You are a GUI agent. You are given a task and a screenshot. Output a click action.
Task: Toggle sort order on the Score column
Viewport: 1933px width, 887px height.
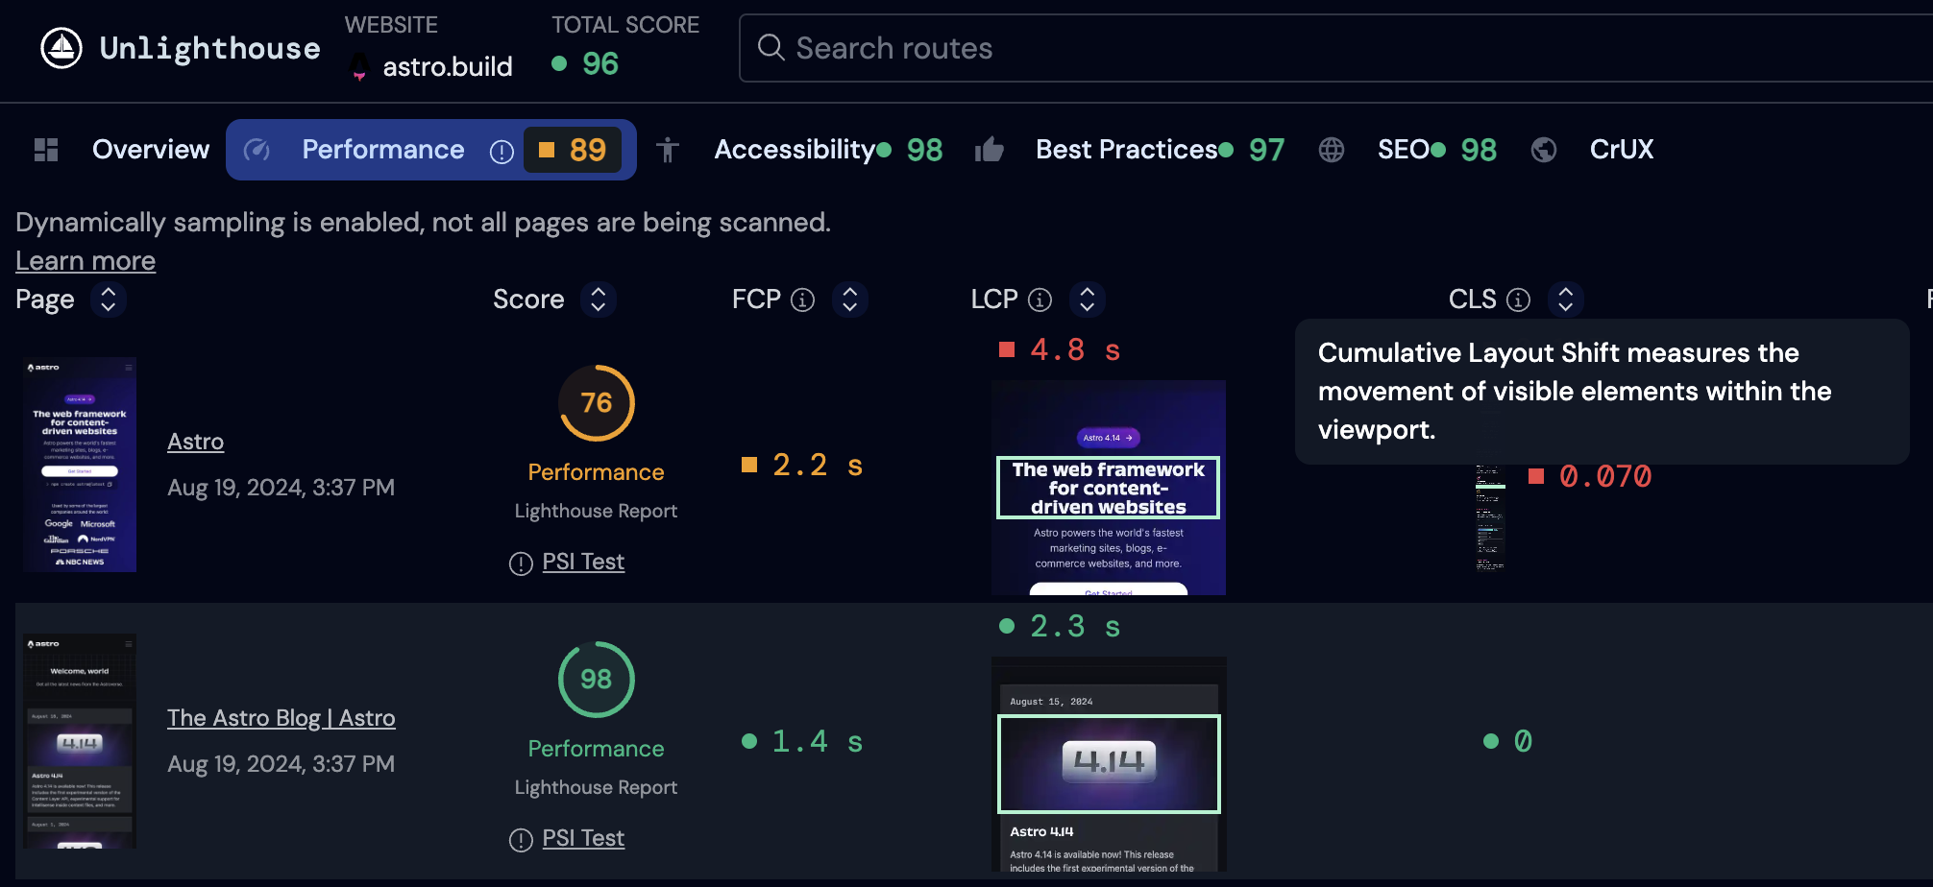599,300
